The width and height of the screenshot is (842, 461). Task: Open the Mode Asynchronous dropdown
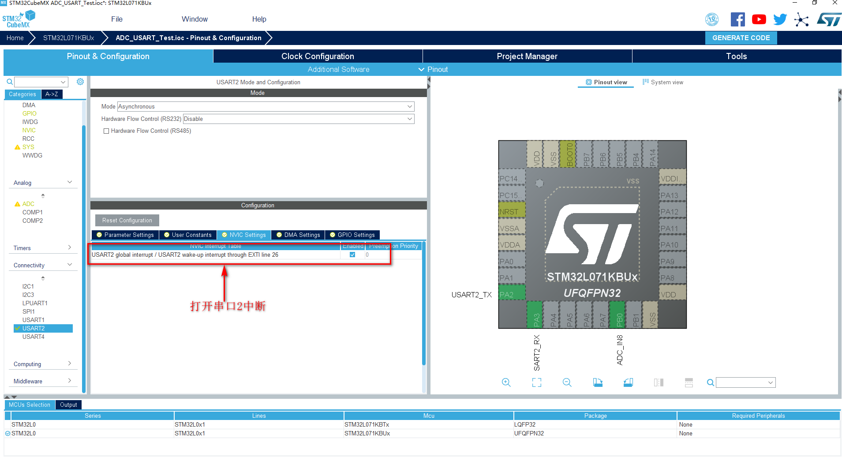pos(266,106)
